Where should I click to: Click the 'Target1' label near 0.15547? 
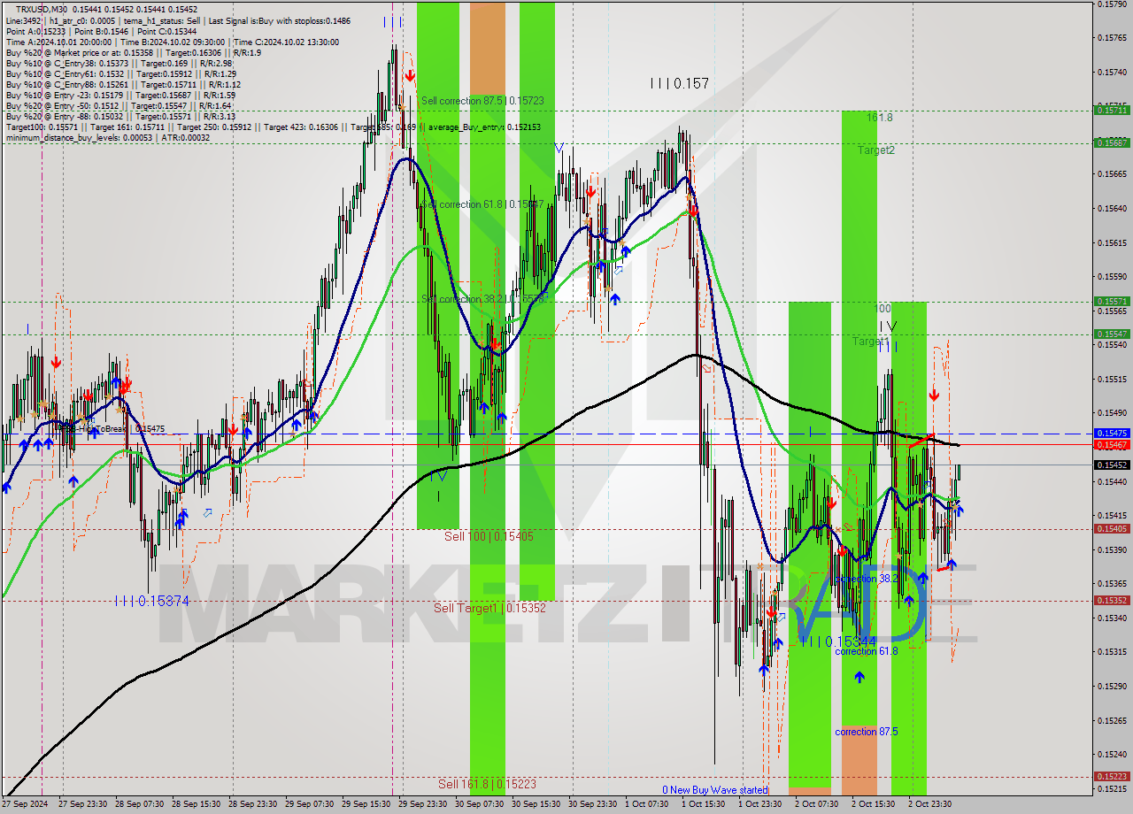tap(870, 342)
